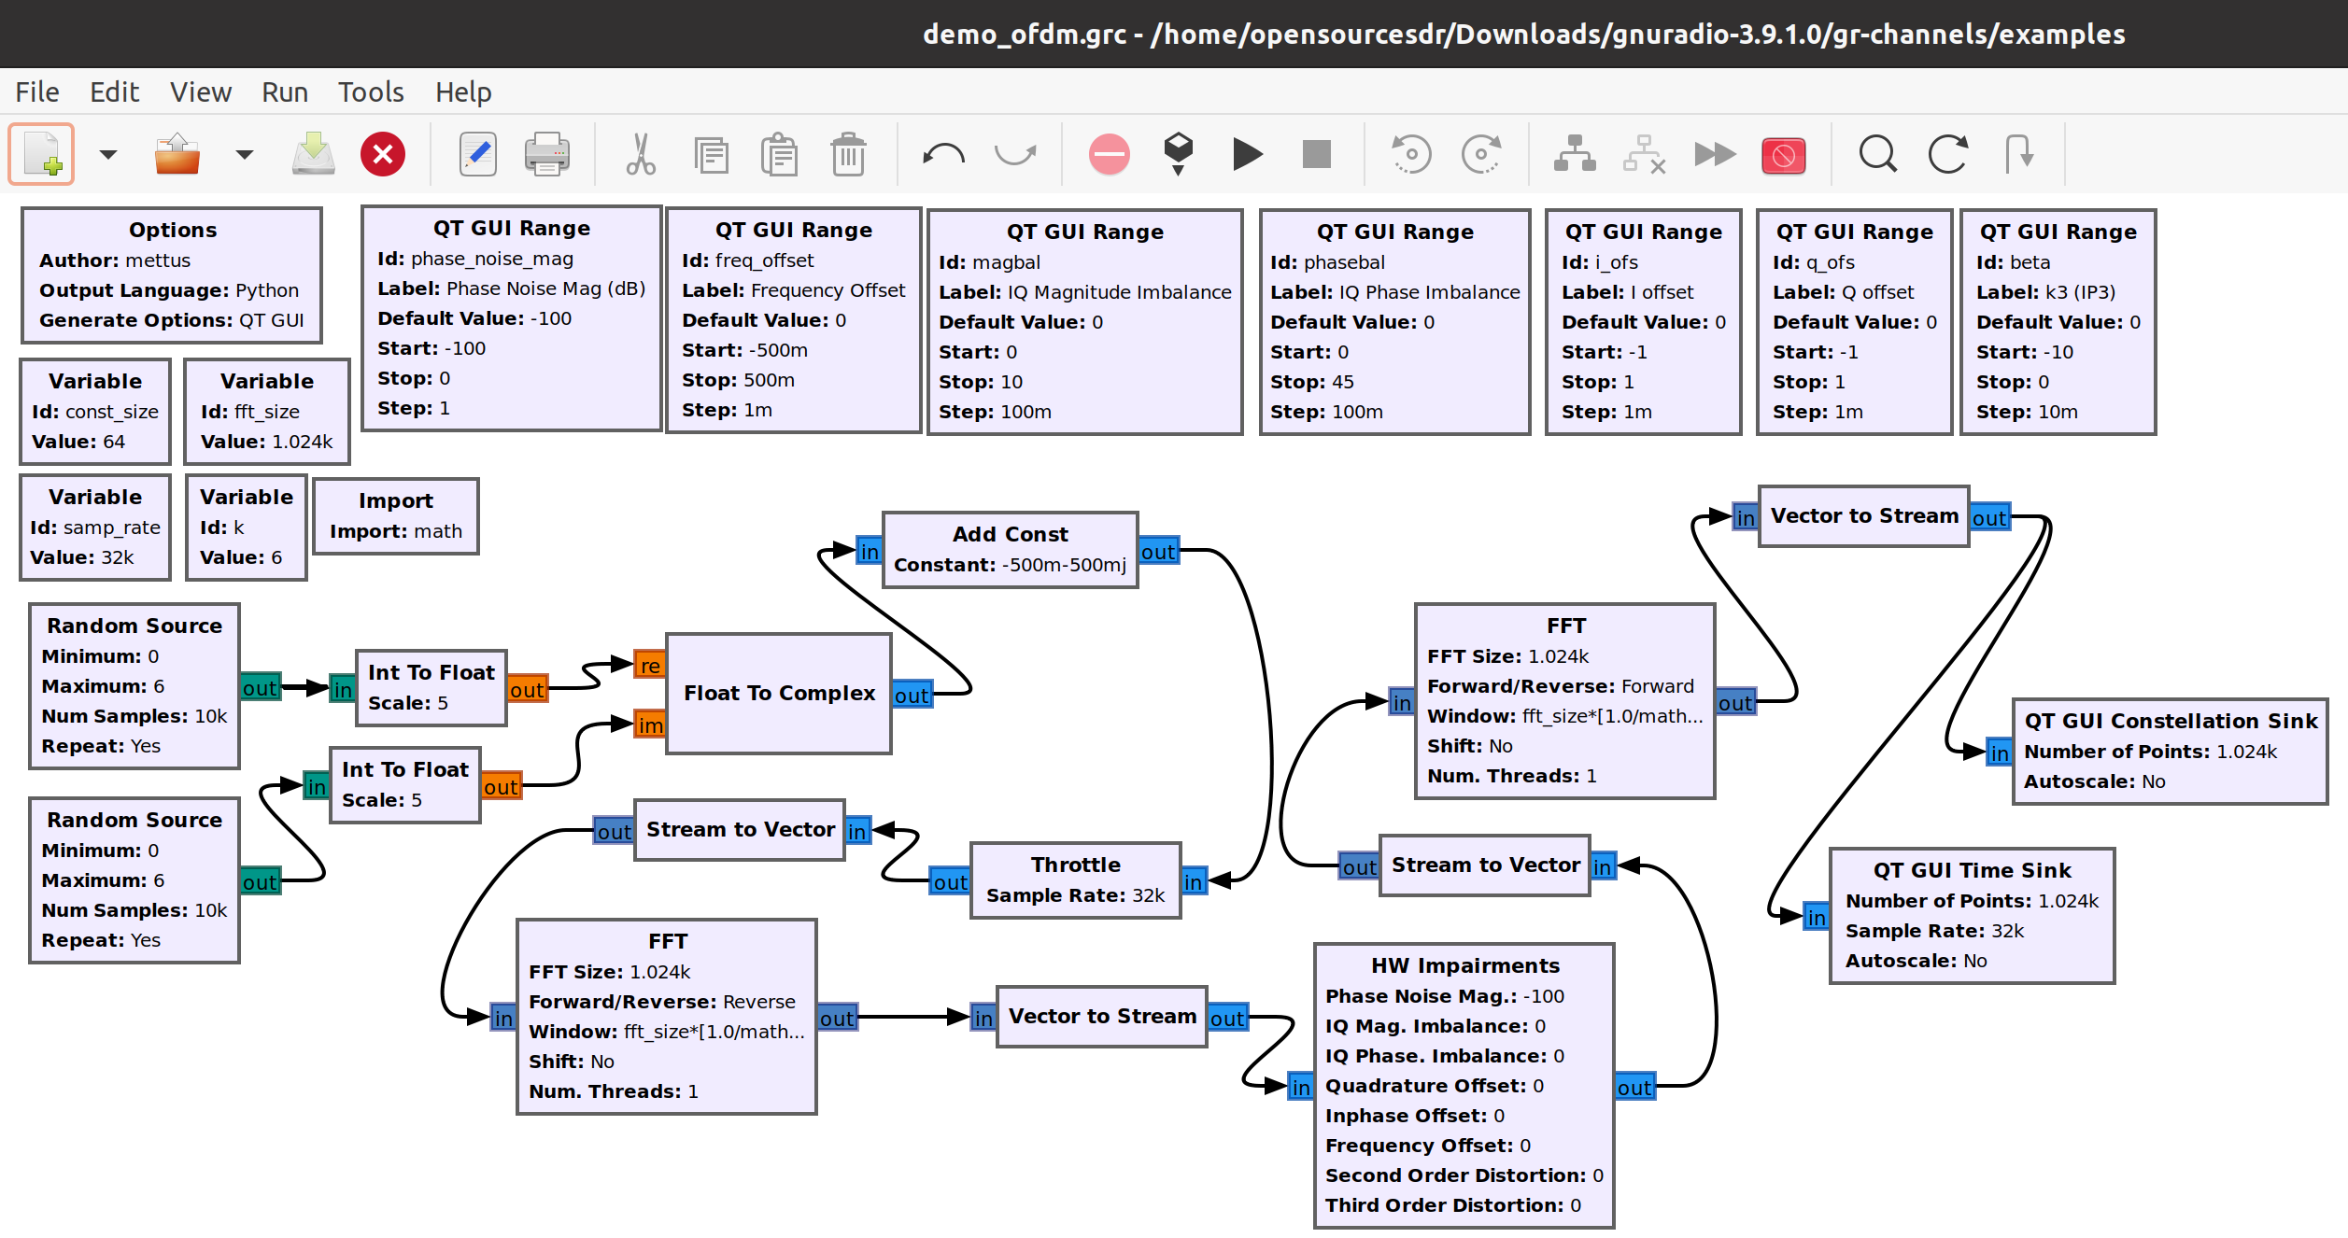This screenshot has width=2348, height=1238.
Task: Run the flowgraph with Play button
Action: [1247, 154]
